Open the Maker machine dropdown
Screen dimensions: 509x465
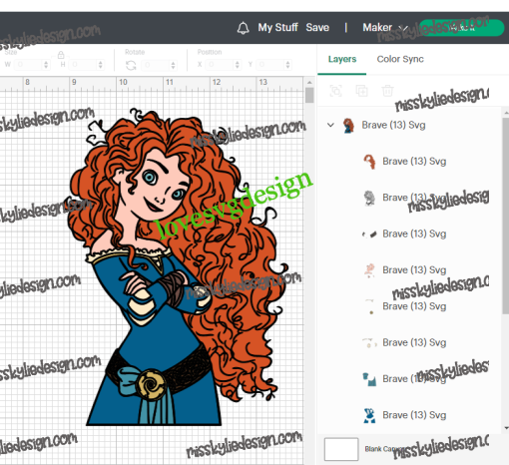pyautogui.click(x=385, y=28)
